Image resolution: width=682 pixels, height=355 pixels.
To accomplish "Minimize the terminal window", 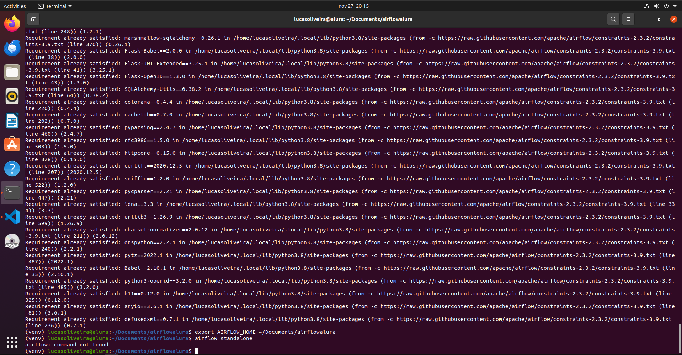I will (x=645, y=19).
